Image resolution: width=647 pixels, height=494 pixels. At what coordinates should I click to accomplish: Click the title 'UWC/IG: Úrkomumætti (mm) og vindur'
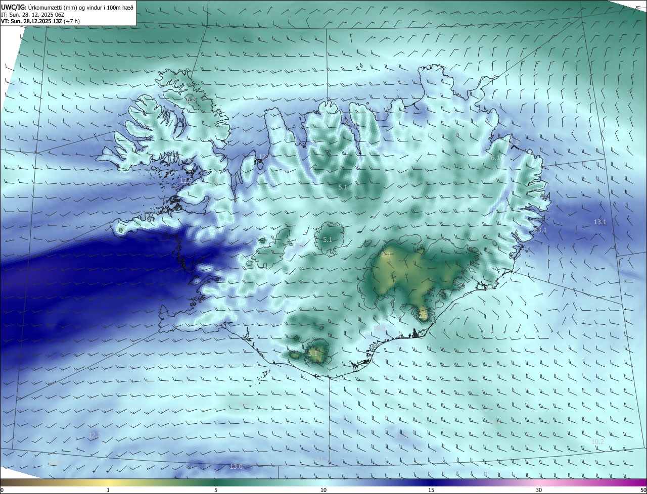(67, 8)
